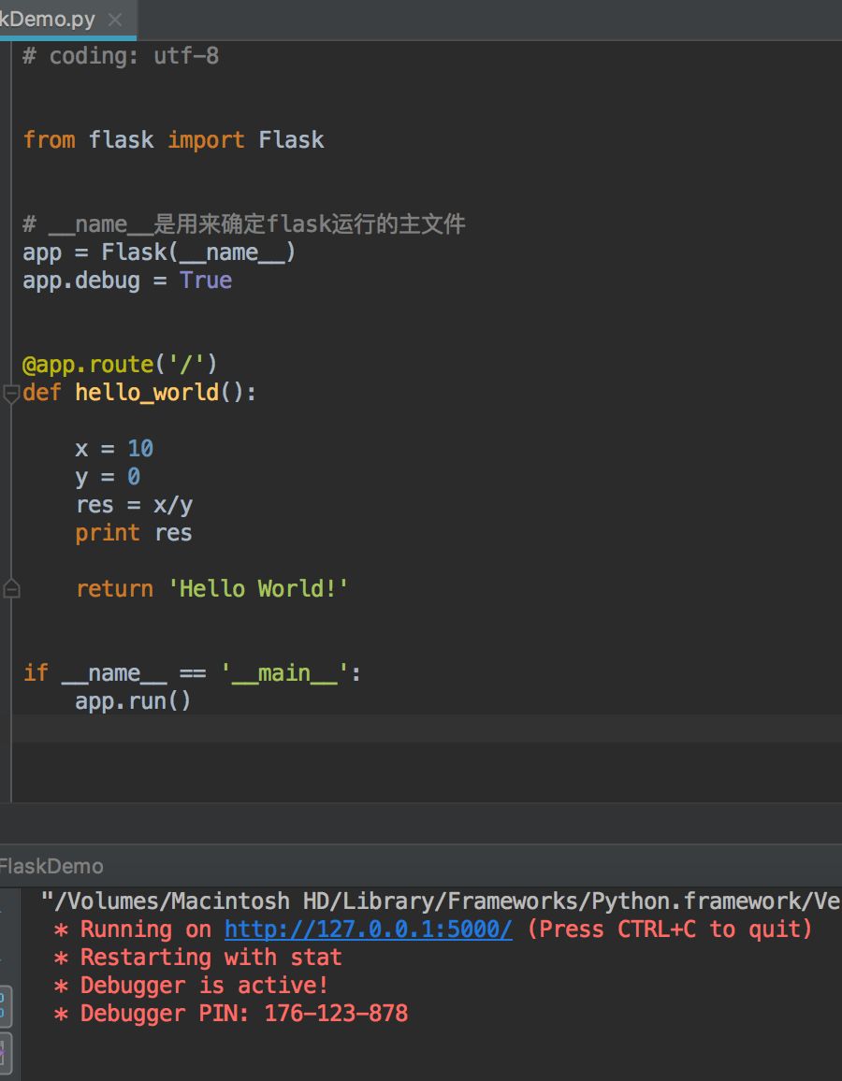This screenshot has width=842, height=1081.
Task: Click the 'x = 10' line
Action: [114, 449]
